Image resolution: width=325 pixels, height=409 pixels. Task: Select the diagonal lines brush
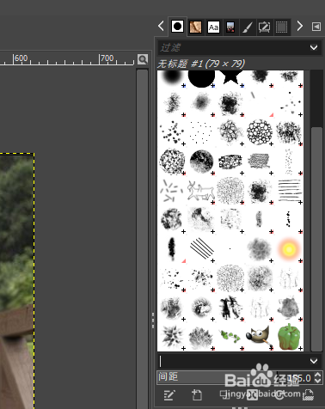pos(201,249)
